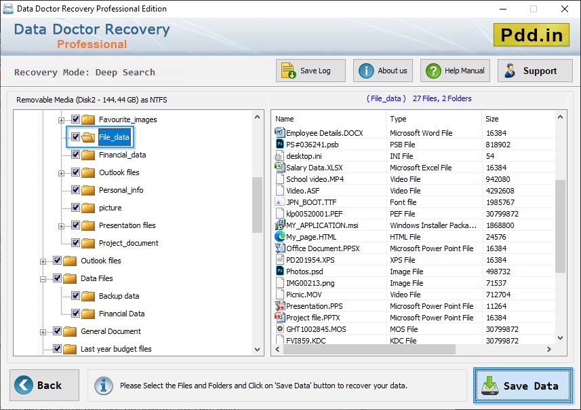The image size is (581, 410).
Task: Click the icon beside GHT1002845.MOS
Action: coord(280,329)
